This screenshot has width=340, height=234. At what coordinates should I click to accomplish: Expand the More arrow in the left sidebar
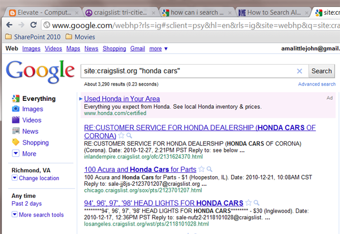click(x=16, y=154)
